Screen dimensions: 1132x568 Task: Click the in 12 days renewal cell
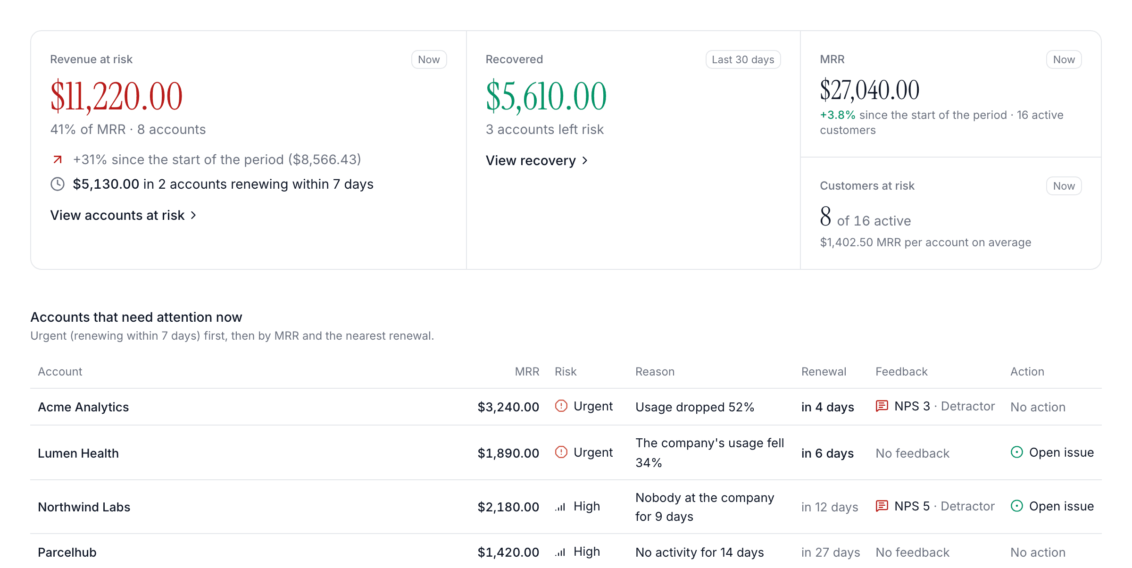coord(830,507)
